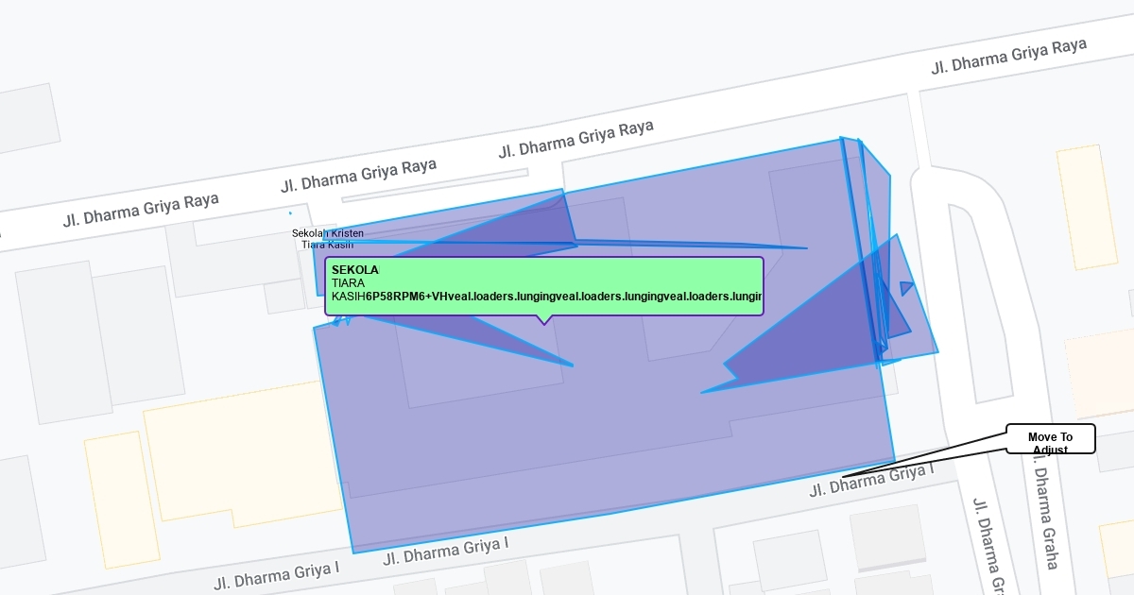Select the "Sekolah Kristen Tiara Kasih" place label

[x=327, y=239]
